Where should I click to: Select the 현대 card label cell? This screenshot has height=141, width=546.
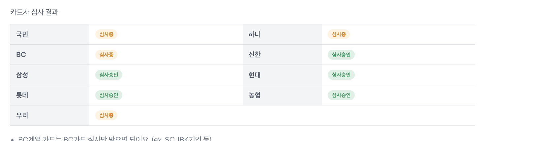[x=255, y=75]
